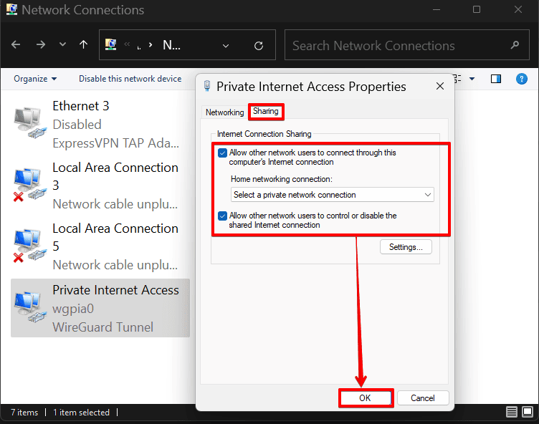Refresh the Network Connections list
The image size is (539, 424).
259,45
